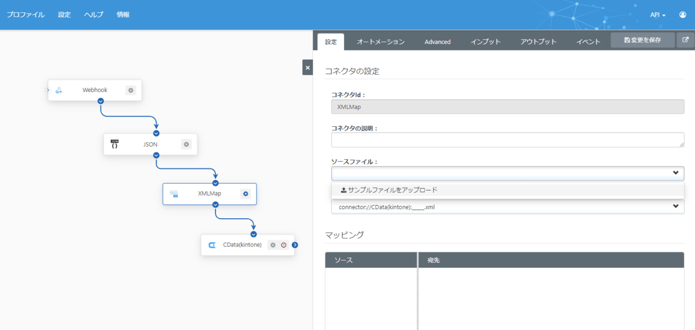Click the XMLMap connector gear icon
This screenshot has width=695, height=330.
point(246,193)
